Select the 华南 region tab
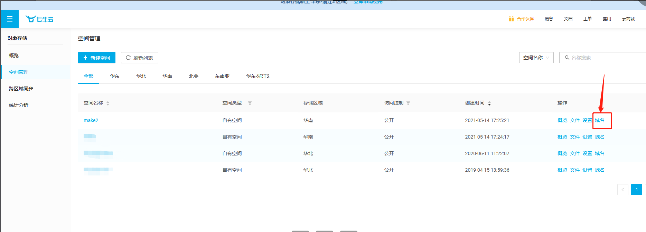 167,76
